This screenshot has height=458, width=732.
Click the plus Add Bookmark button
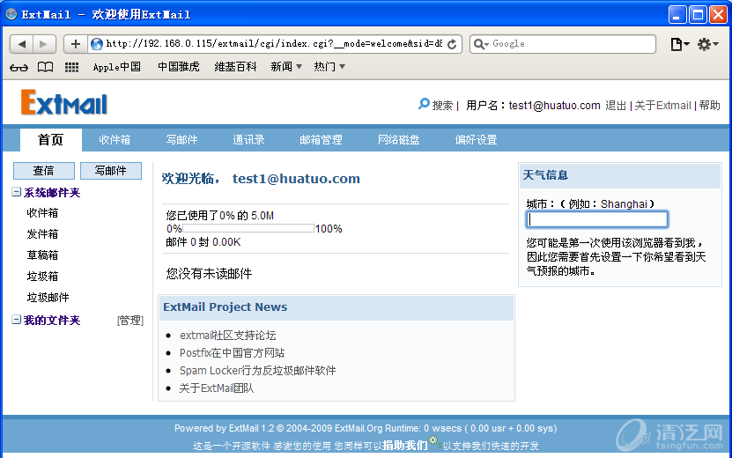point(76,44)
